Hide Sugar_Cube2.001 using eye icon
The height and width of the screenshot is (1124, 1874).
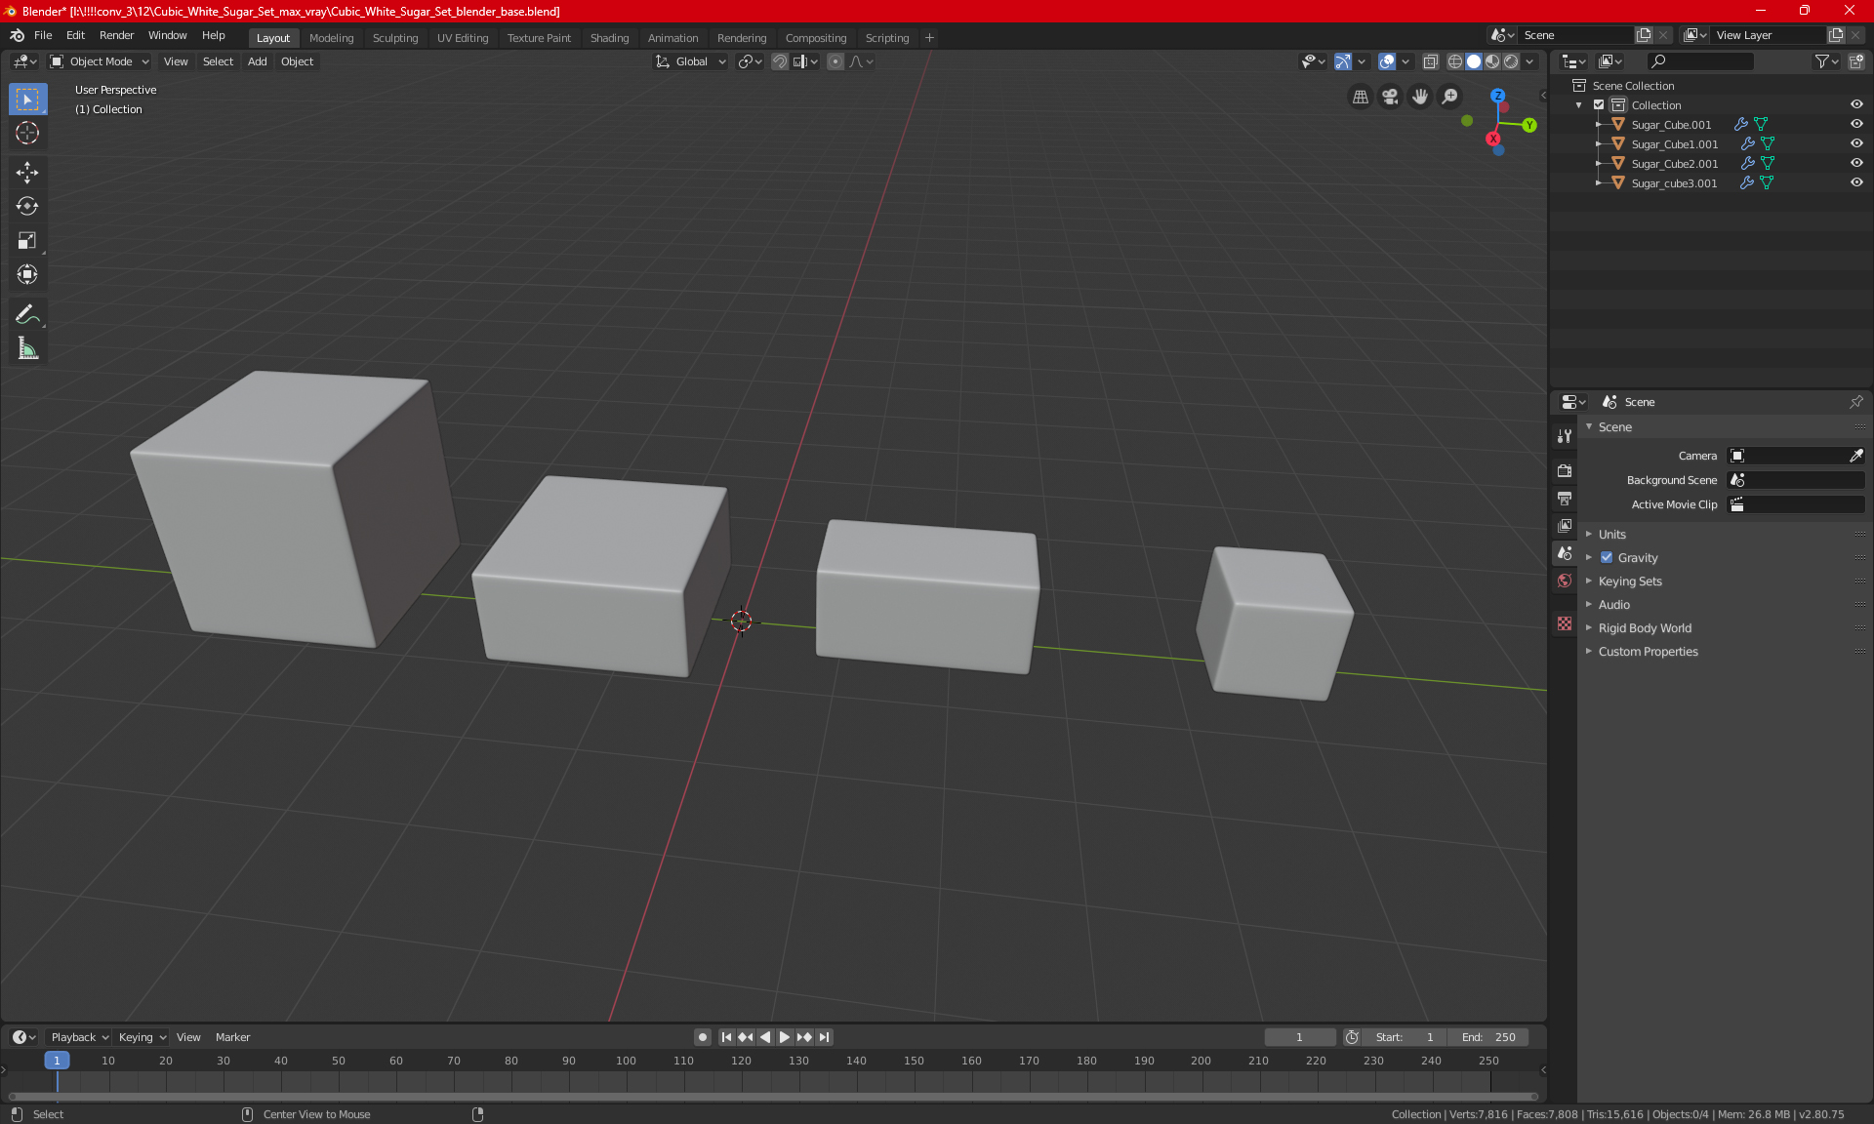[x=1856, y=164]
